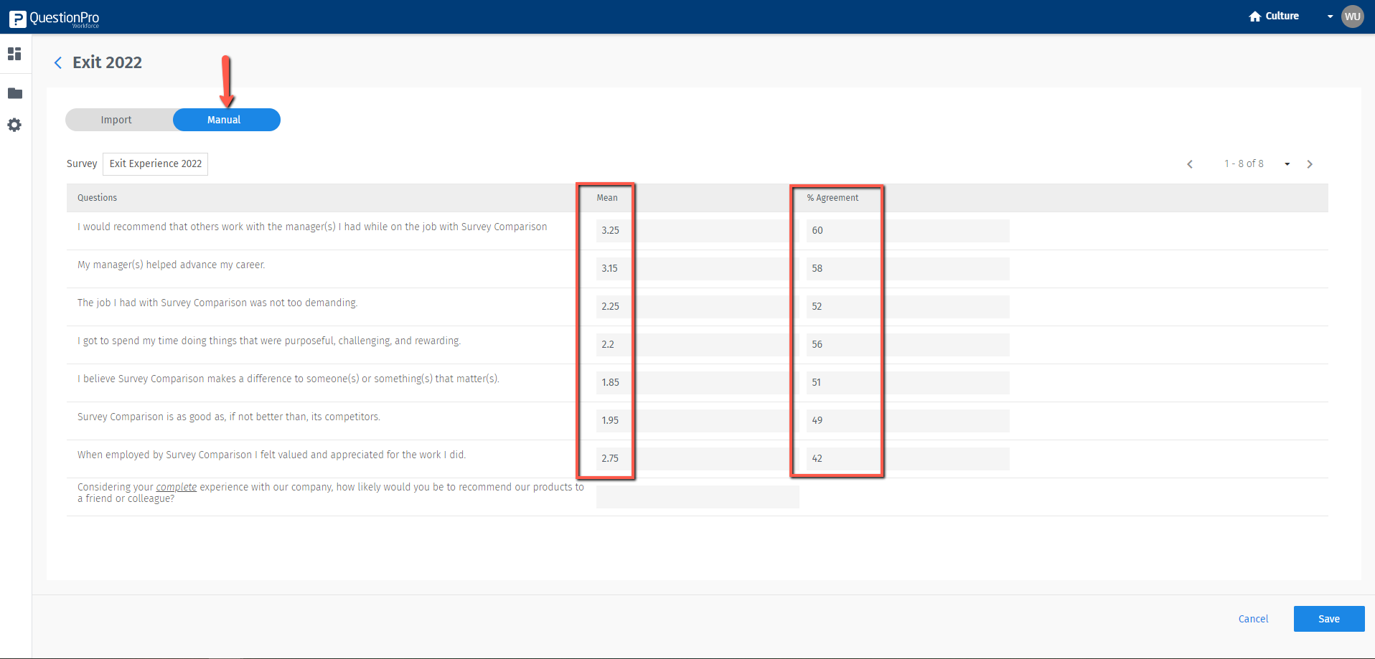Select the folder icon in the left sidebar
Viewport: 1375px width, 659px height.
[x=14, y=93]
